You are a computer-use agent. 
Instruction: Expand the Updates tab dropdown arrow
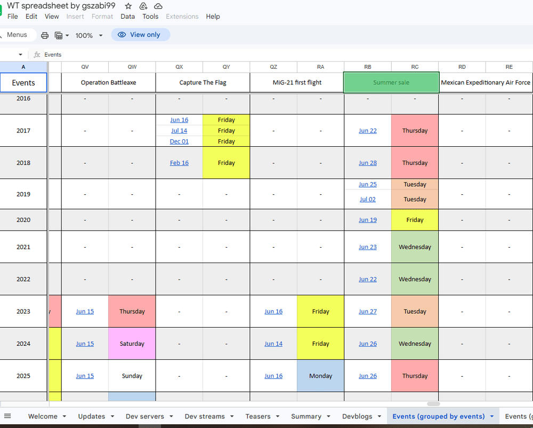[112, 416]
